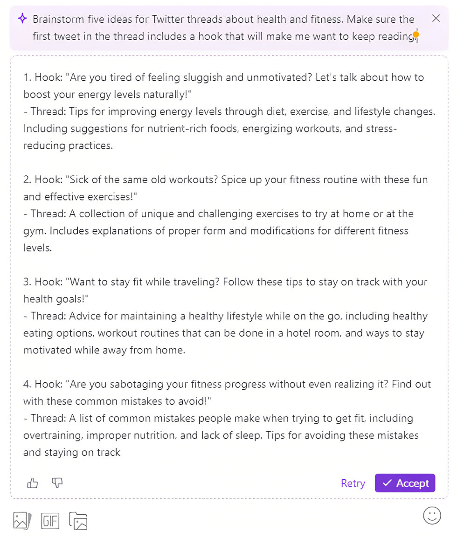The height and width of the screenshot is (538, 457).
Task: Open the GIF picker icon
Action: 50,520
